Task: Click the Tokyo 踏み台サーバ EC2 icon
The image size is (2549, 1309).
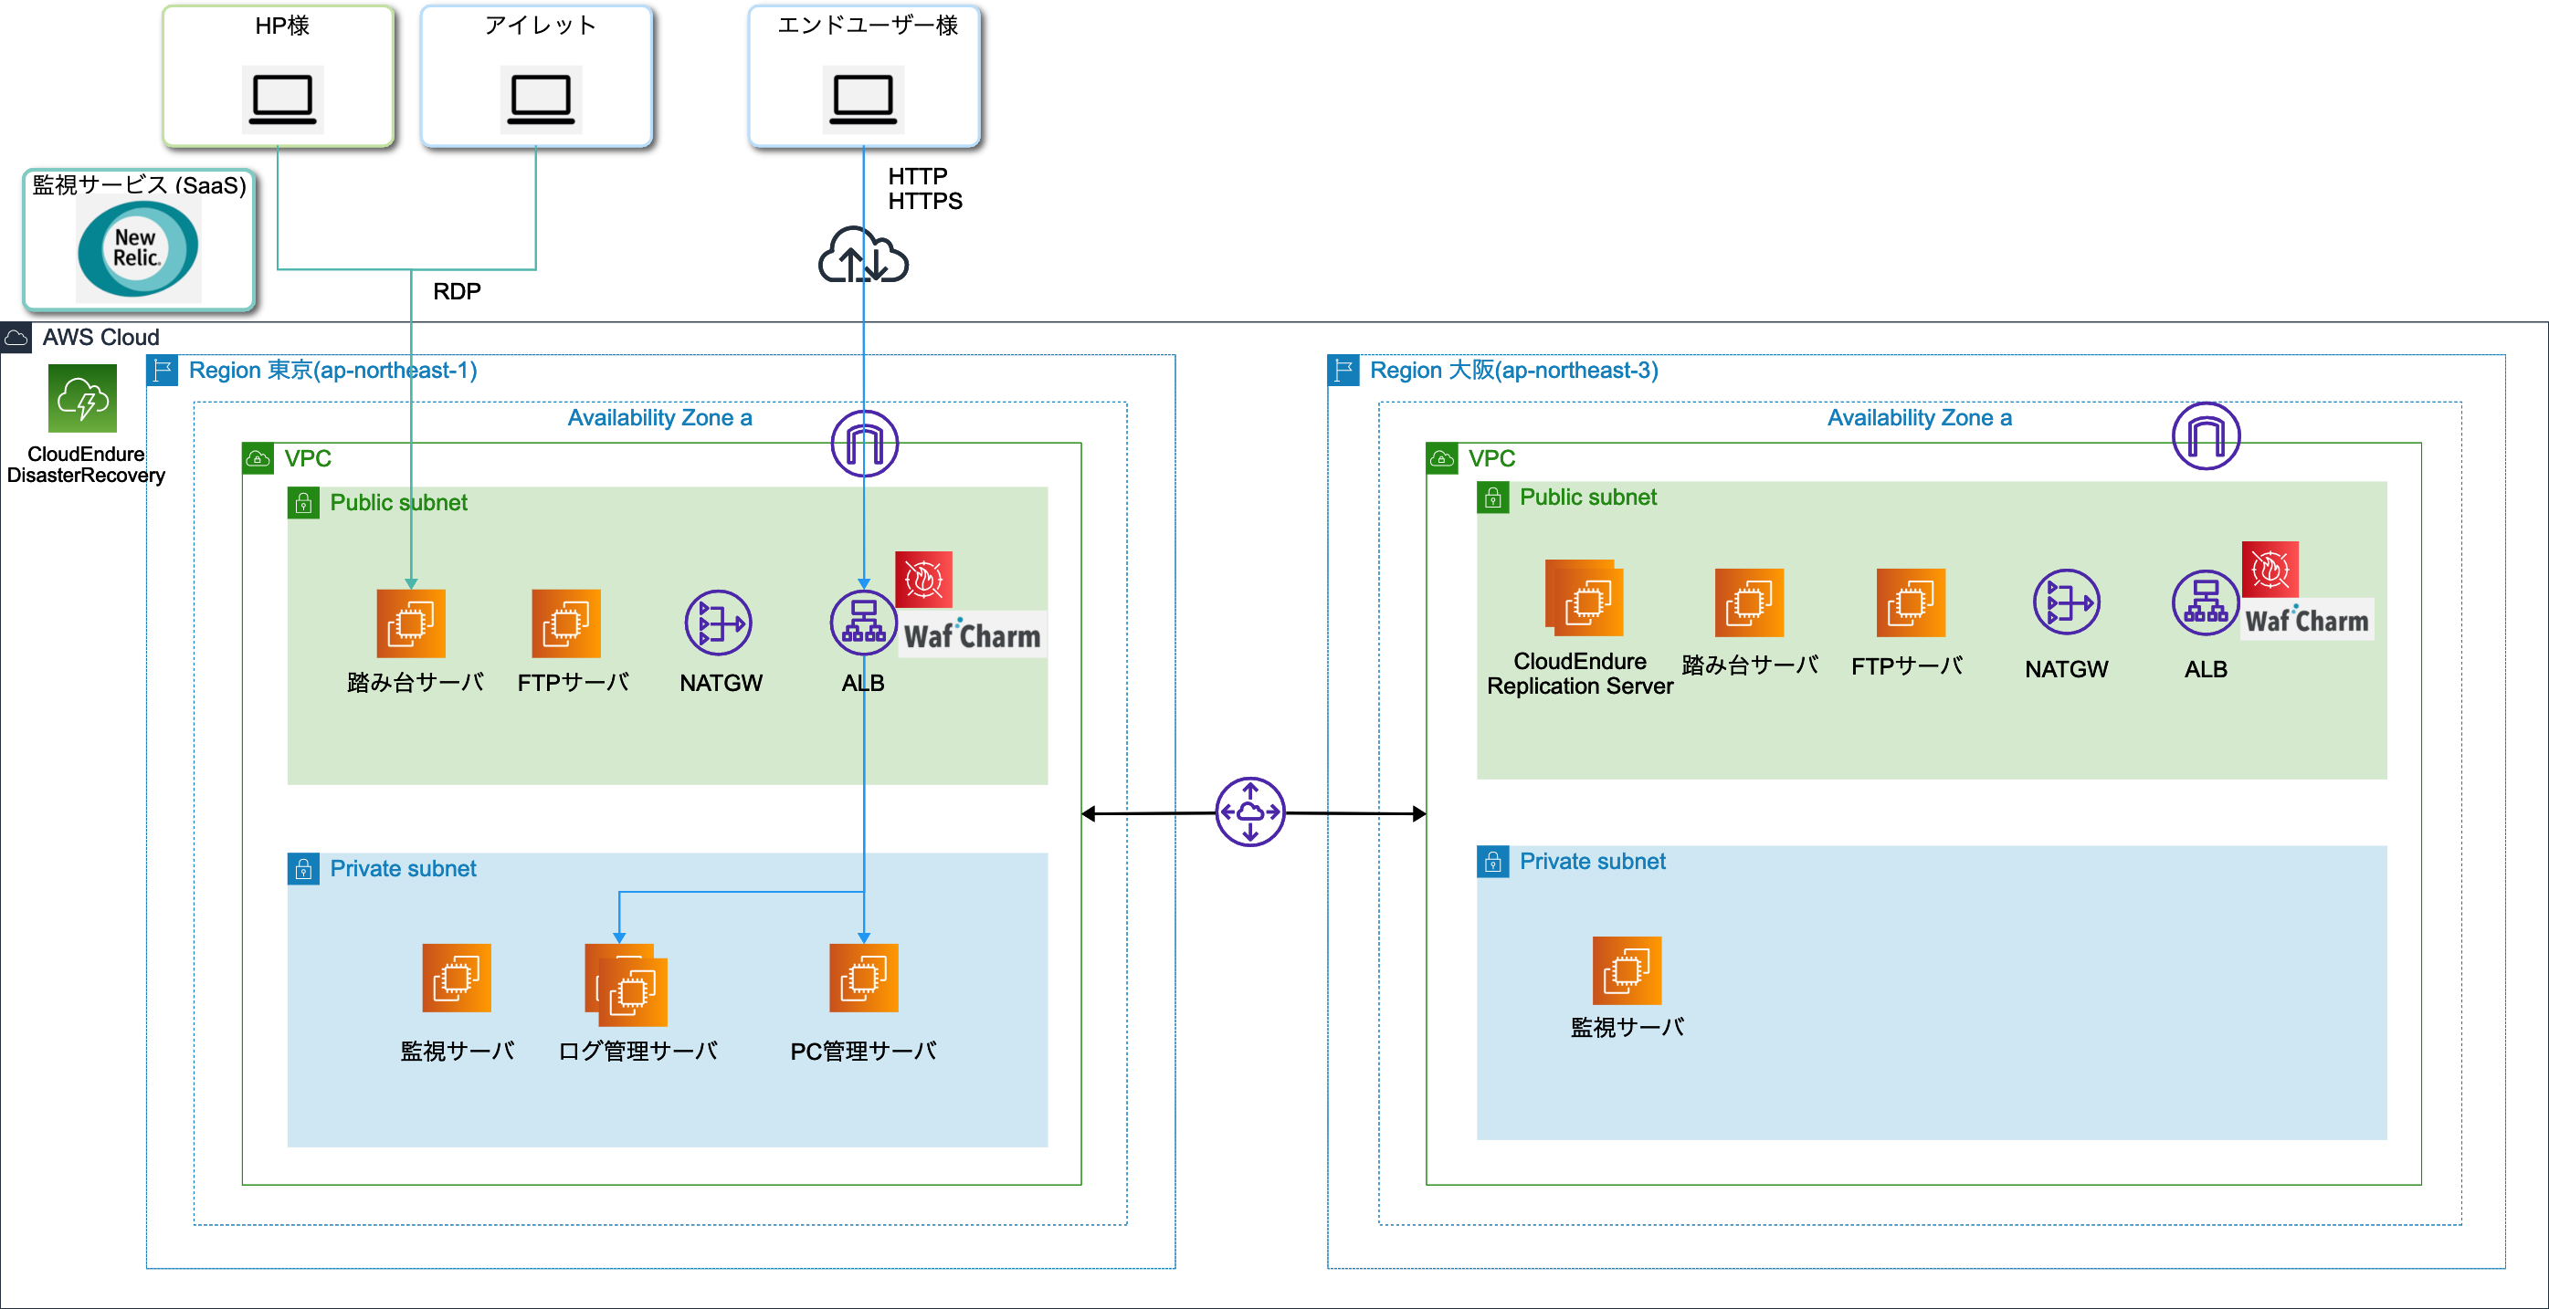Action: pos(411,623)
